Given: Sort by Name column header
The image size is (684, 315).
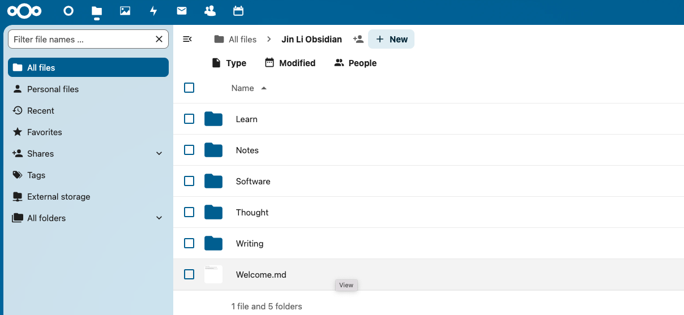Looking at the screenshot, I should (x=249, y=88).
